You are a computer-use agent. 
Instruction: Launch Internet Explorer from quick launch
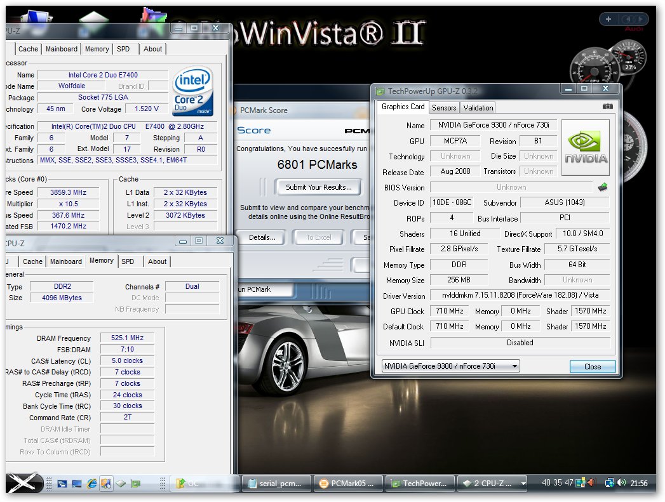(91, 484)
